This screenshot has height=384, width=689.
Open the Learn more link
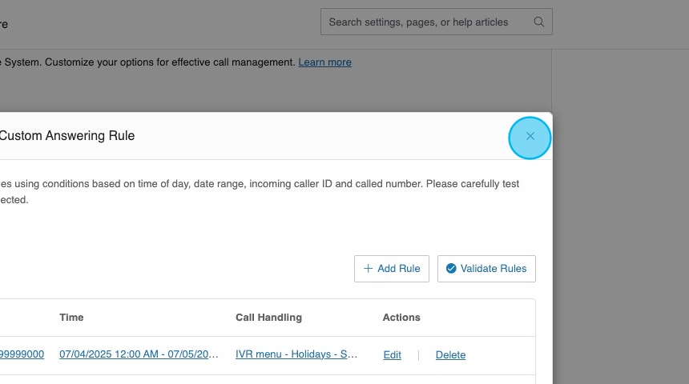point(324,62)
